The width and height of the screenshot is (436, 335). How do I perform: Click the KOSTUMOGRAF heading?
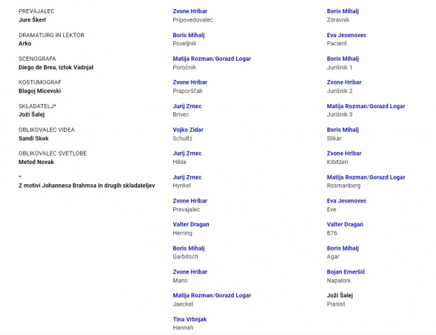pyautogui.click(x=40, y=82)
